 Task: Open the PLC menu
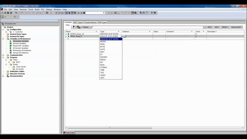coord(43,9)
